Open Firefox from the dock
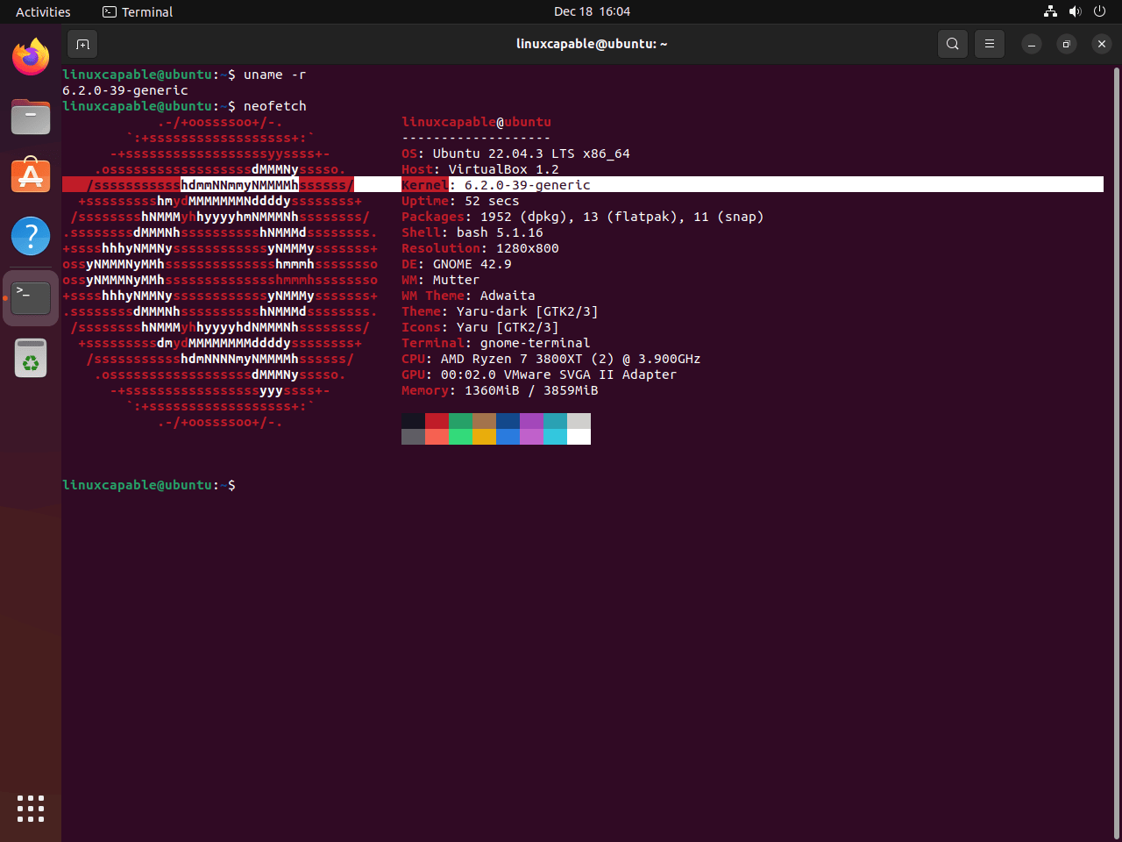Image resolution: width=1122 pixels, height=842 pixels. tap(31, 56)
